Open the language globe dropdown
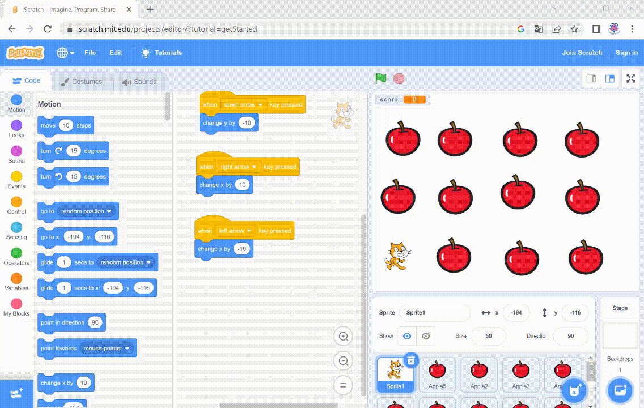This screenshot has height=408, width=644. (66, 53)
